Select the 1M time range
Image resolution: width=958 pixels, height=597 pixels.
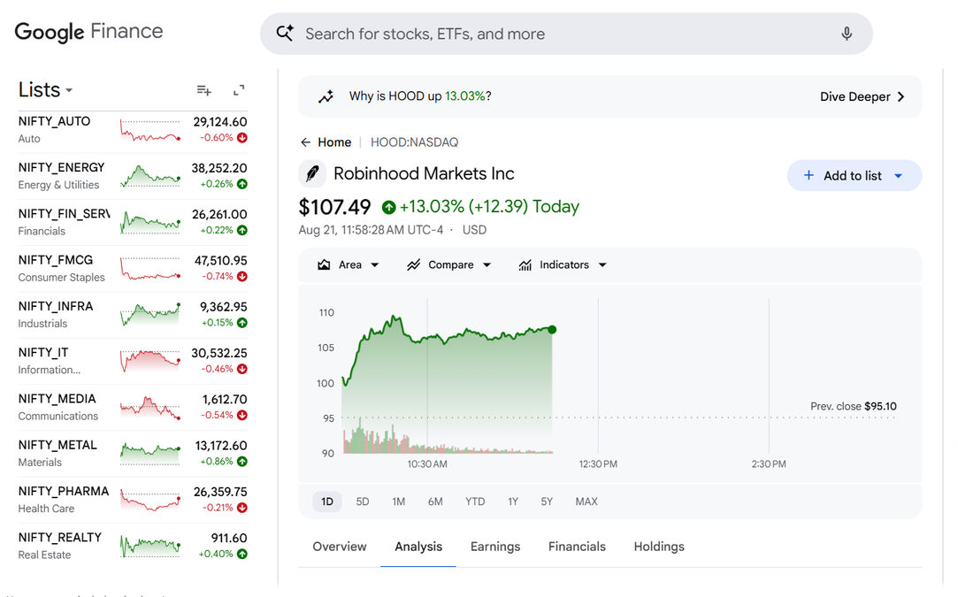tap(398, 501)
